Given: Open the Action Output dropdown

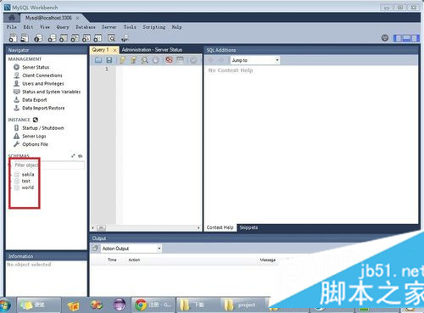Looking at the screenshot, I should tap(131, 249).
